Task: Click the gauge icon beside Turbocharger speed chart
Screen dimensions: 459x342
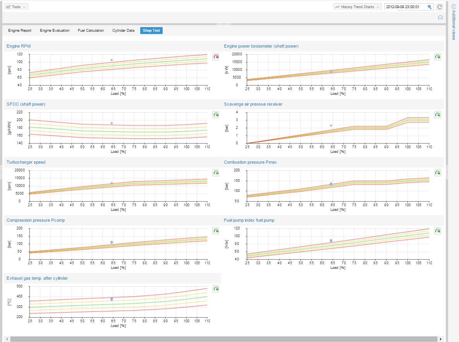Action: pyautogui.click(x=216, y=173)
